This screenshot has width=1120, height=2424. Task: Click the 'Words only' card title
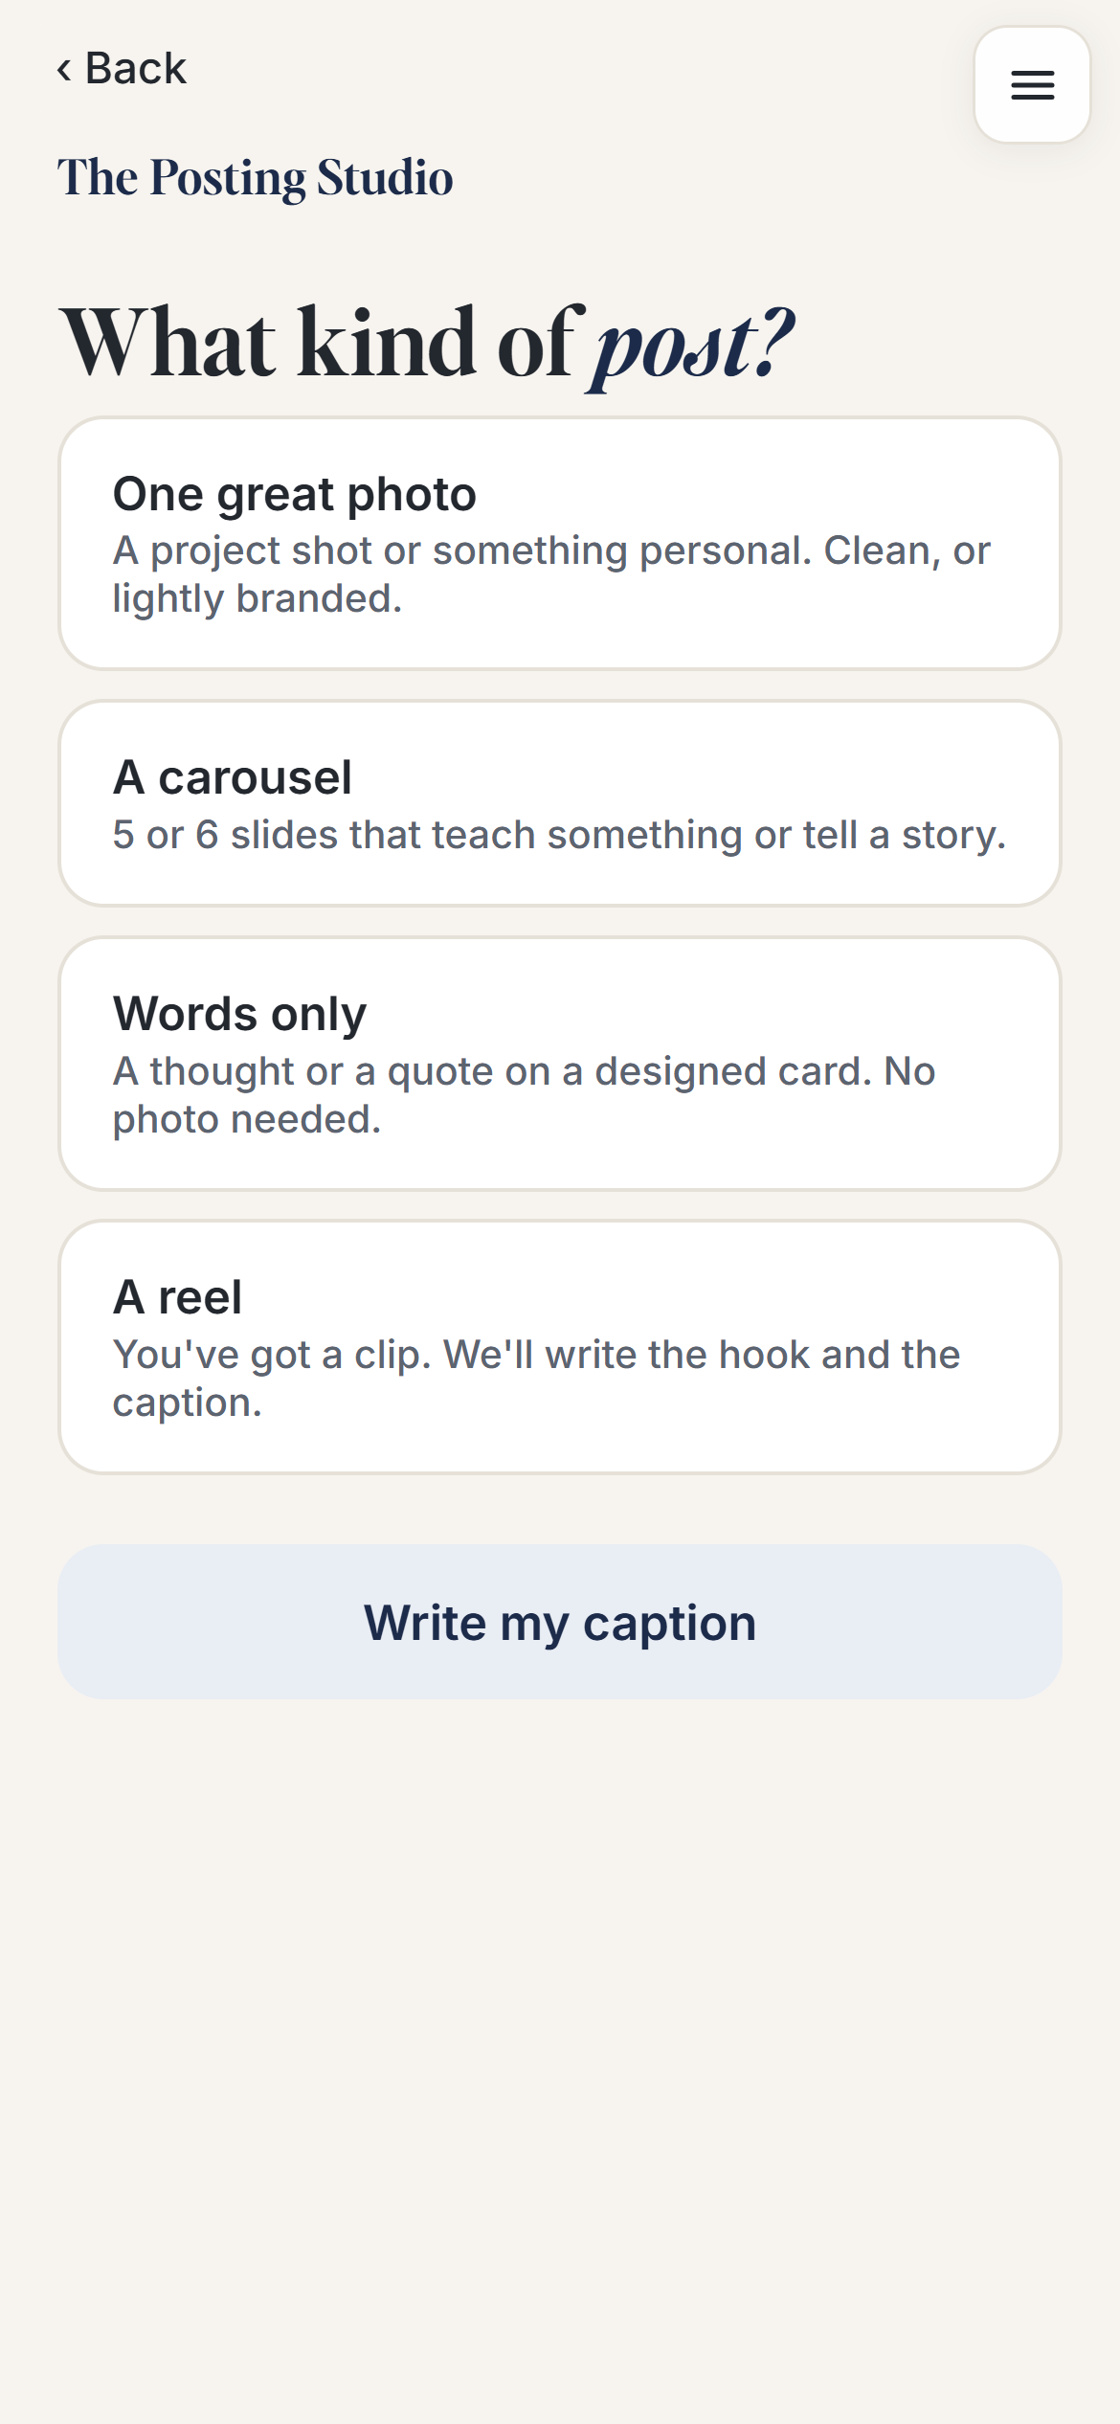(x=240, y=1014)
